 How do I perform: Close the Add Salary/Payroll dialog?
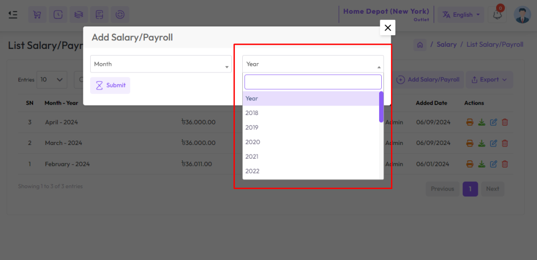388,27
